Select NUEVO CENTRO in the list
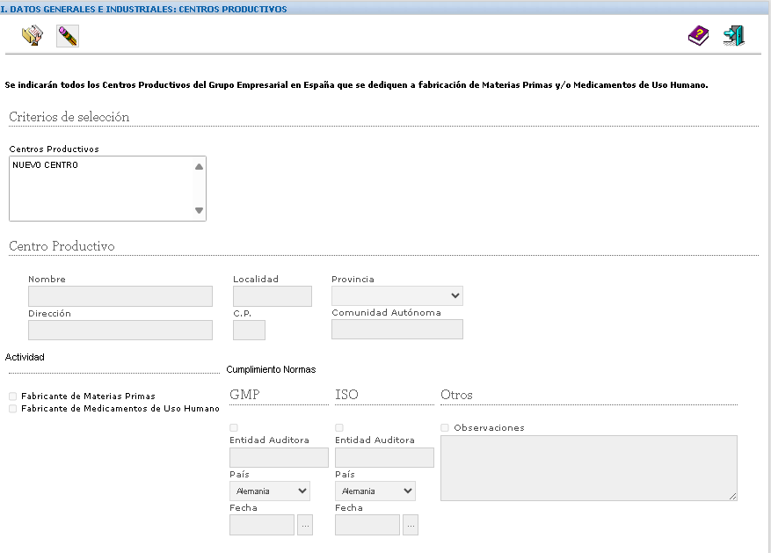This screenshot has width=771, height=553. [x=46, y=165]
